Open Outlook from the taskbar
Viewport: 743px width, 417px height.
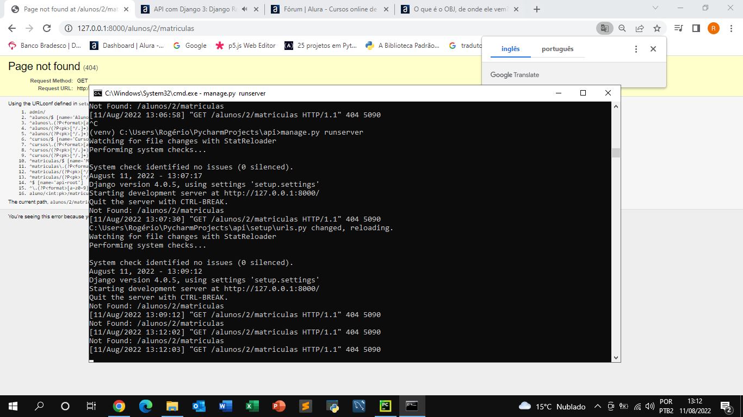pyautogui.click(x=199, y=406)
